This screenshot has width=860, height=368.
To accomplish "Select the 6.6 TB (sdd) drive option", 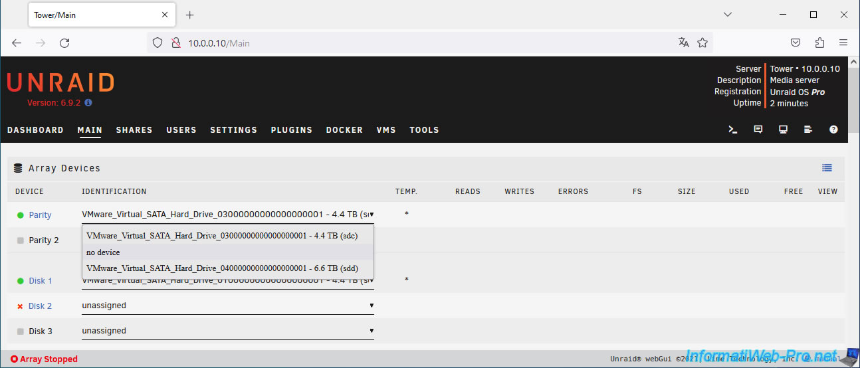I will 222,268.
